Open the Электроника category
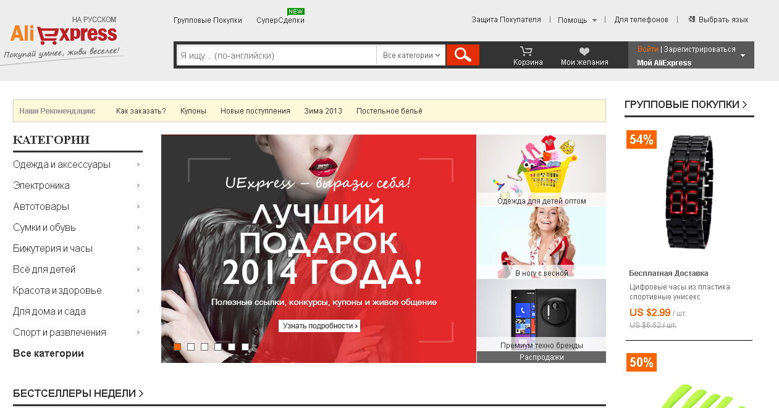Screen dimensions: 779x408 41,185
